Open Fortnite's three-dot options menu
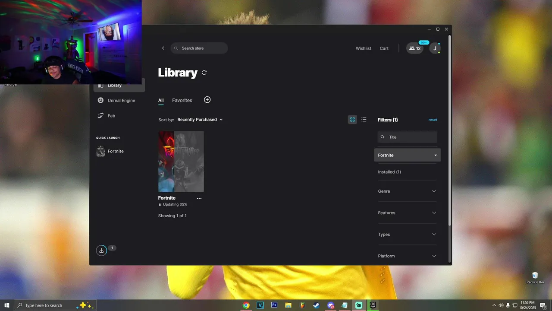 199,198
